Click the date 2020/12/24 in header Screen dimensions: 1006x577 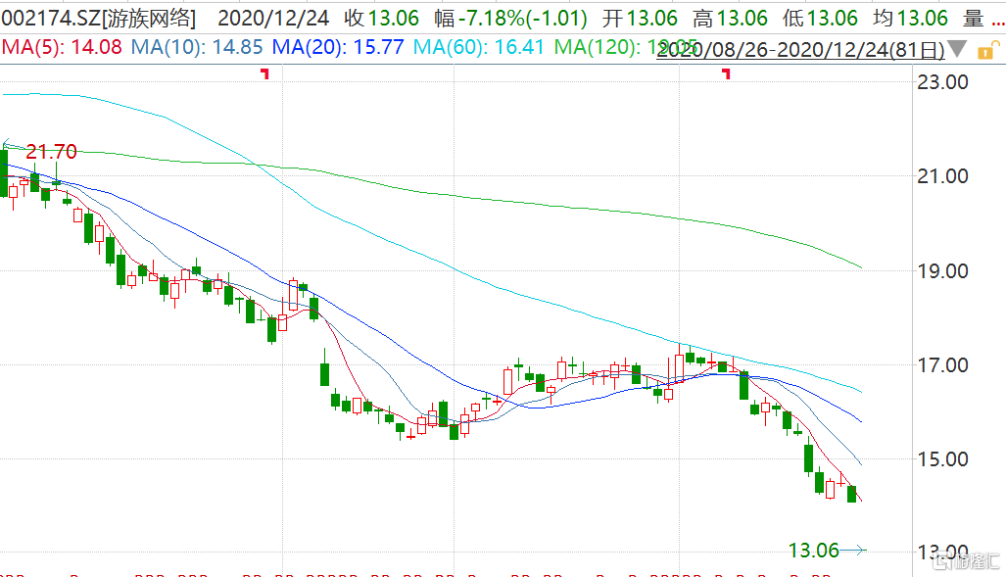(x=273, y=18)
